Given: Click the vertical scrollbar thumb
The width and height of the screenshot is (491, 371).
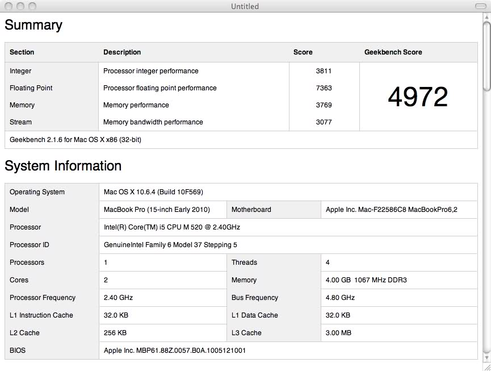Looking at the screenshot, I should pos(486,56).
